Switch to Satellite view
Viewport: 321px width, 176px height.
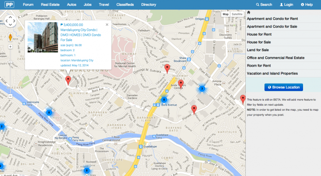[x=237, y=14]
